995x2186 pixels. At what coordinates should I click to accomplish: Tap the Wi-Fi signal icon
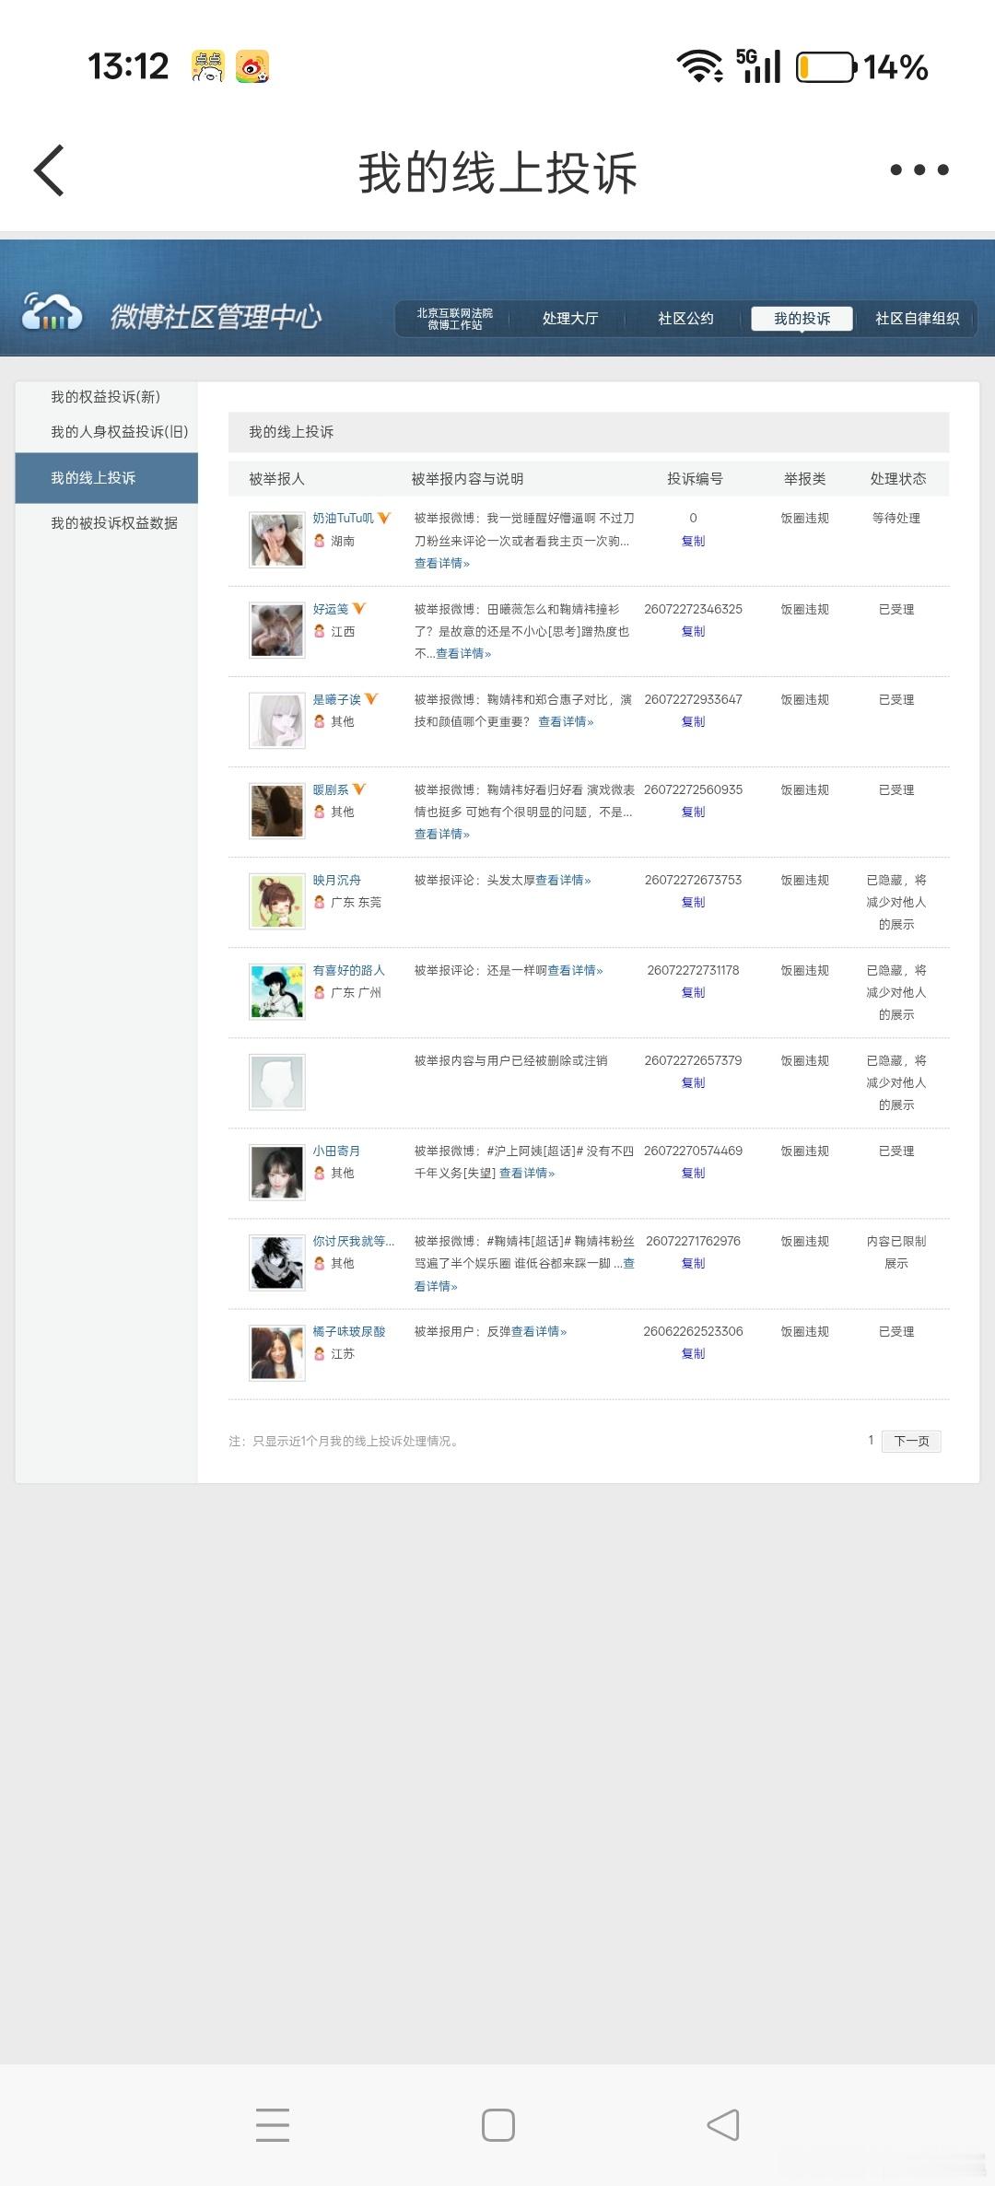pos(700,66)
